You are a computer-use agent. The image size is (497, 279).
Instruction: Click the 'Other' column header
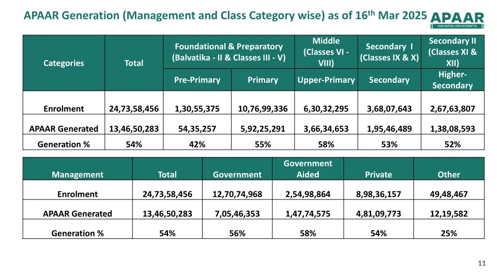(449, 169)
